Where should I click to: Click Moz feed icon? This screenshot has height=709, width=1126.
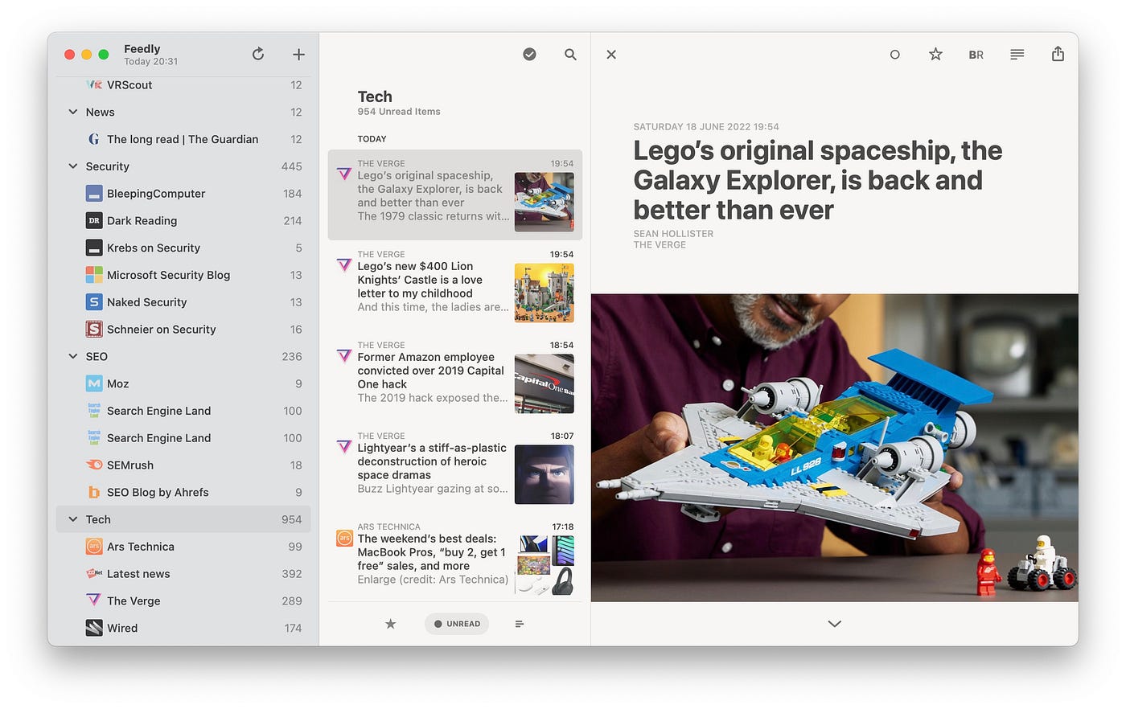click(x=94, y=383)
